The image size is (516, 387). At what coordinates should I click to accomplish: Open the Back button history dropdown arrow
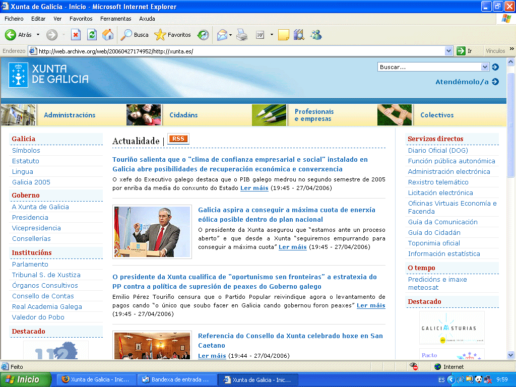pos(38,35)
